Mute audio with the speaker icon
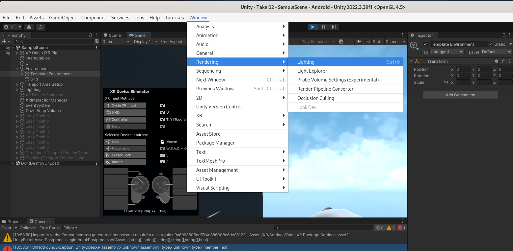This screenshot has width=513, height=251. [x=358, y=42]
